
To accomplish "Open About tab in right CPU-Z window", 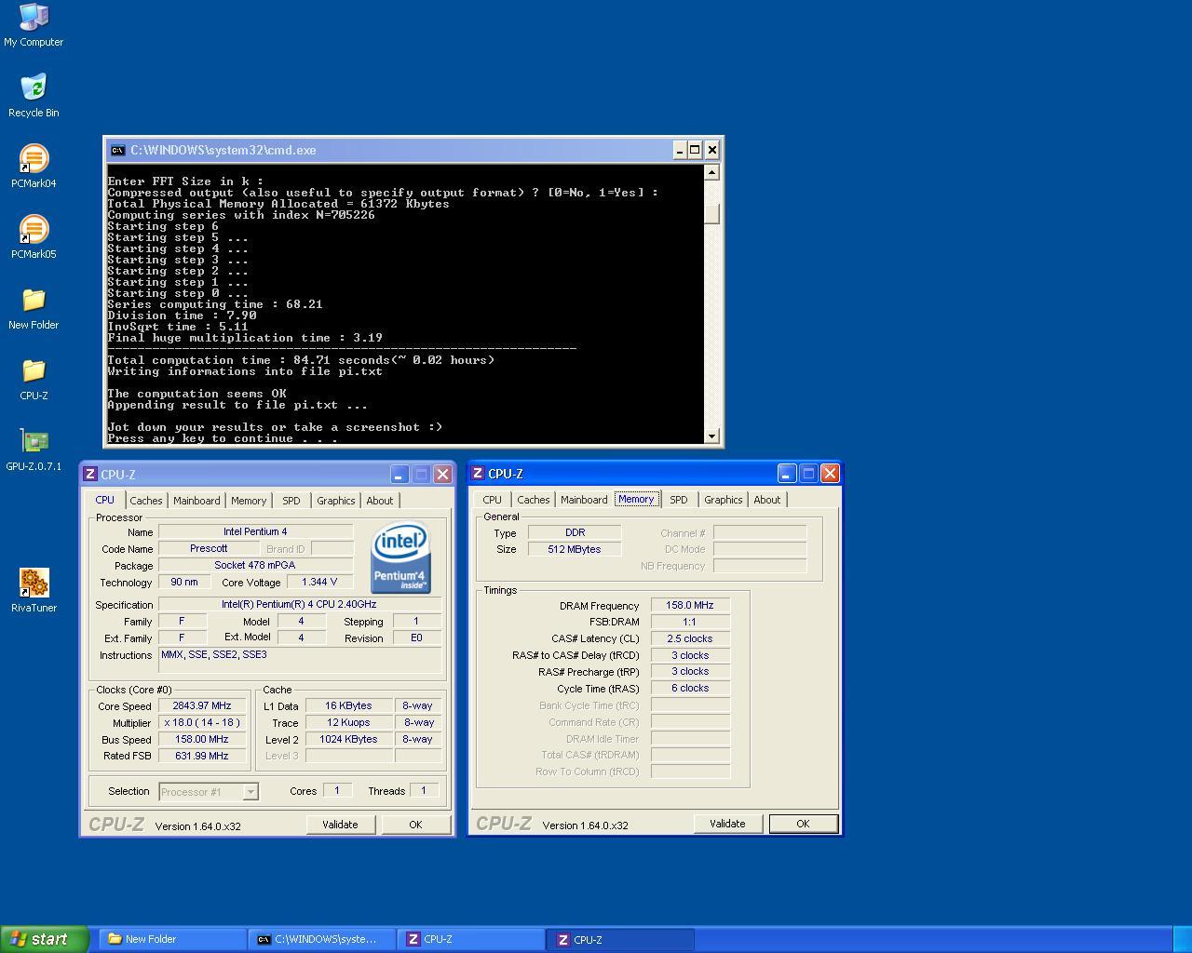I will point(766,500).
